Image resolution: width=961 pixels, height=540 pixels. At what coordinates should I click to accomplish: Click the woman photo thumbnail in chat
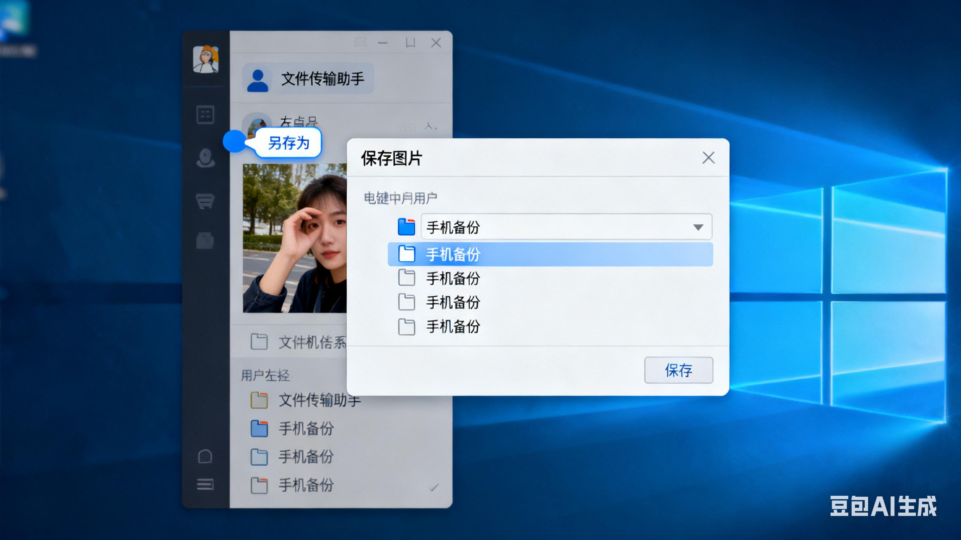click(295, 238)
